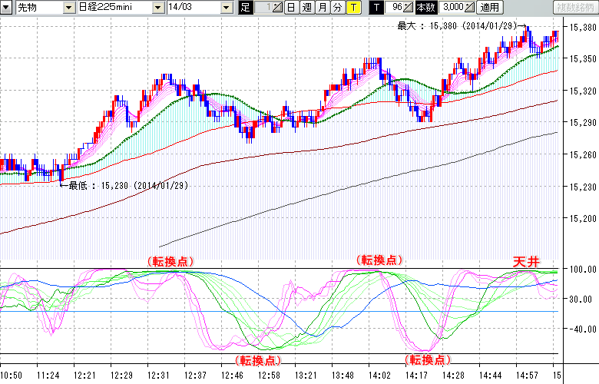
Task: Expand the 14/03 contract month dropdown
Action: 226,8
